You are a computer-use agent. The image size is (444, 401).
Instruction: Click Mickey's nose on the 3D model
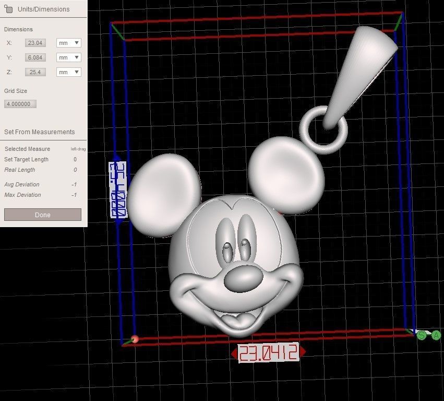(x=244, y=279)
